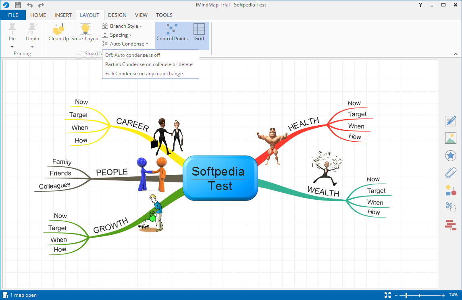
Task: Click the Pin icon
Action: pyautogui.click(x=12, y=29)
